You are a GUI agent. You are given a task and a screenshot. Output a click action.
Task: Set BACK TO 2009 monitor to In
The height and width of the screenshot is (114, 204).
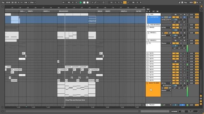[163, 88]
